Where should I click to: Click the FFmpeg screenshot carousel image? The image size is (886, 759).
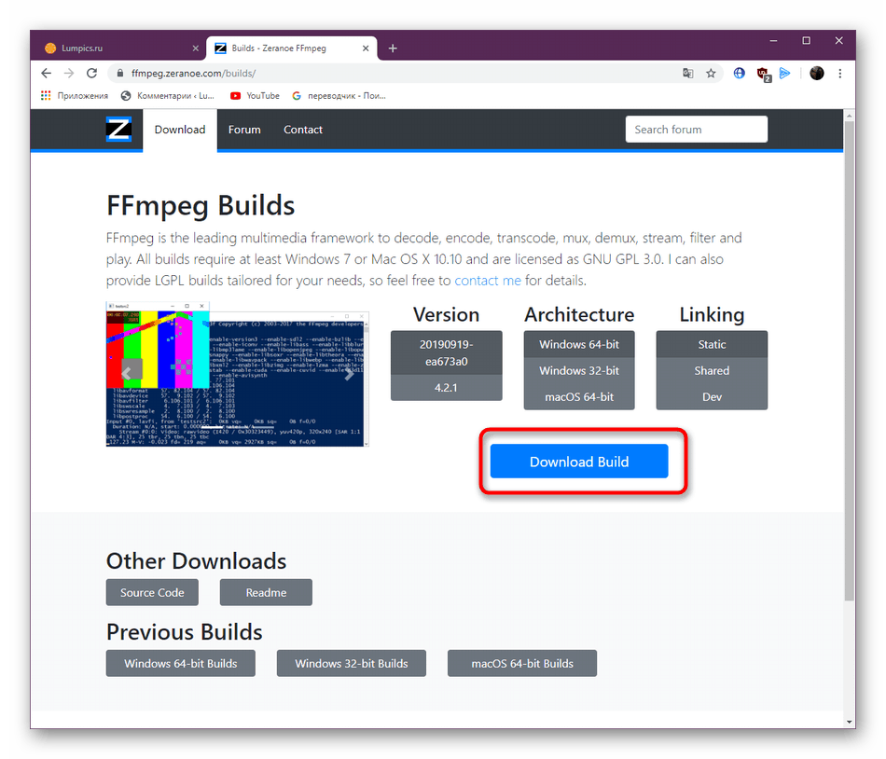click(x=237, y=375)
